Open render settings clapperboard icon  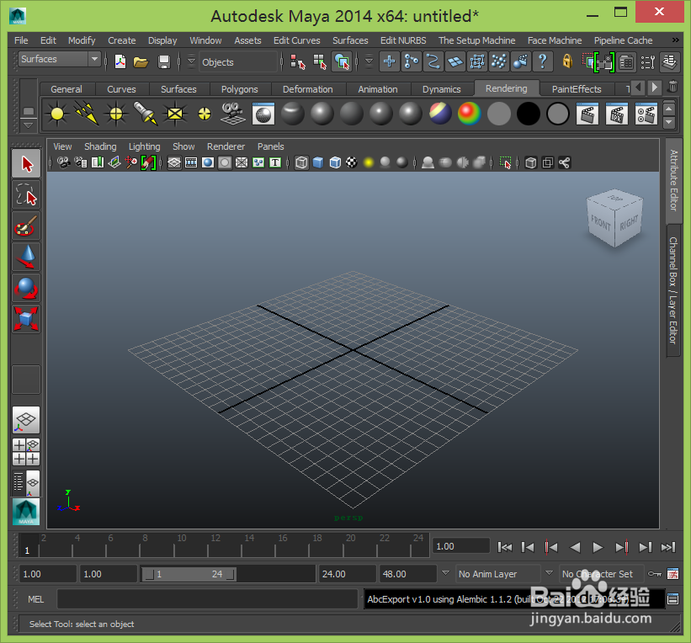click(x=646, y=114)
